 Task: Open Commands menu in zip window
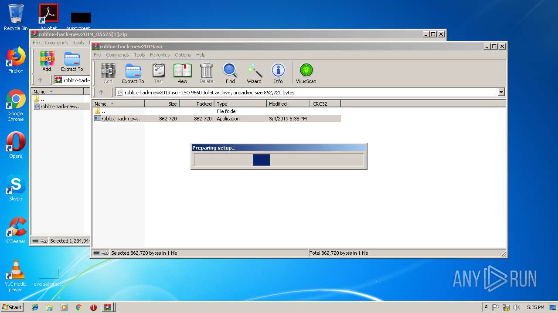[x=56, y=43]
